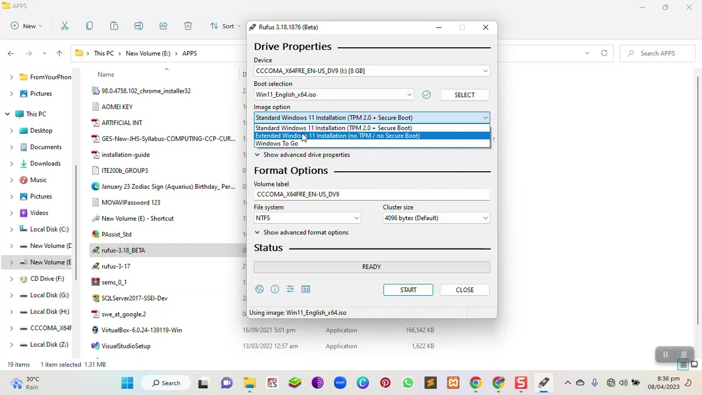Open File Explorer from taskbar
Viewport: 702px width, 395px height.
coord(250,383)
